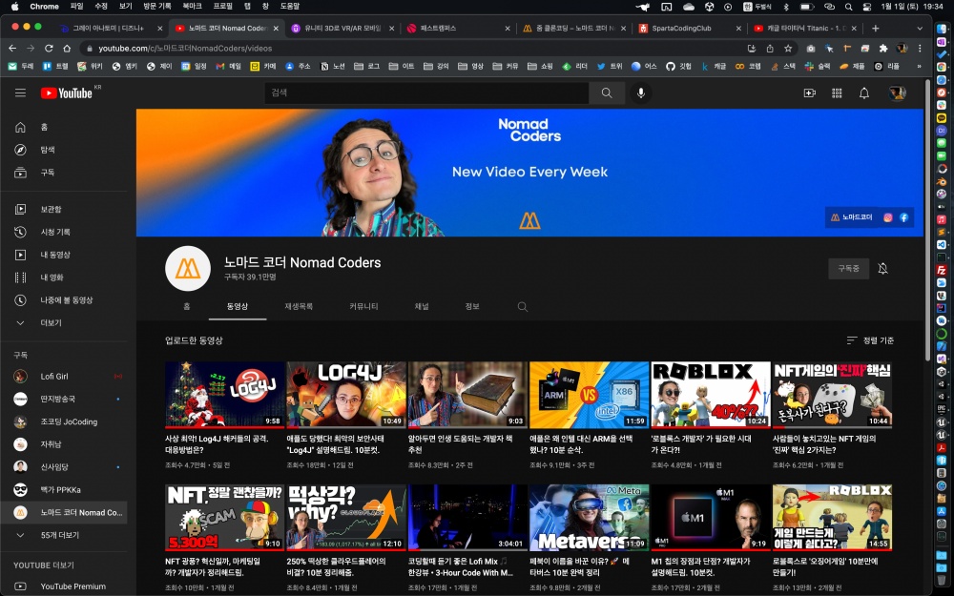Open the notifications bell in the YouTube header

click(864, 93)
